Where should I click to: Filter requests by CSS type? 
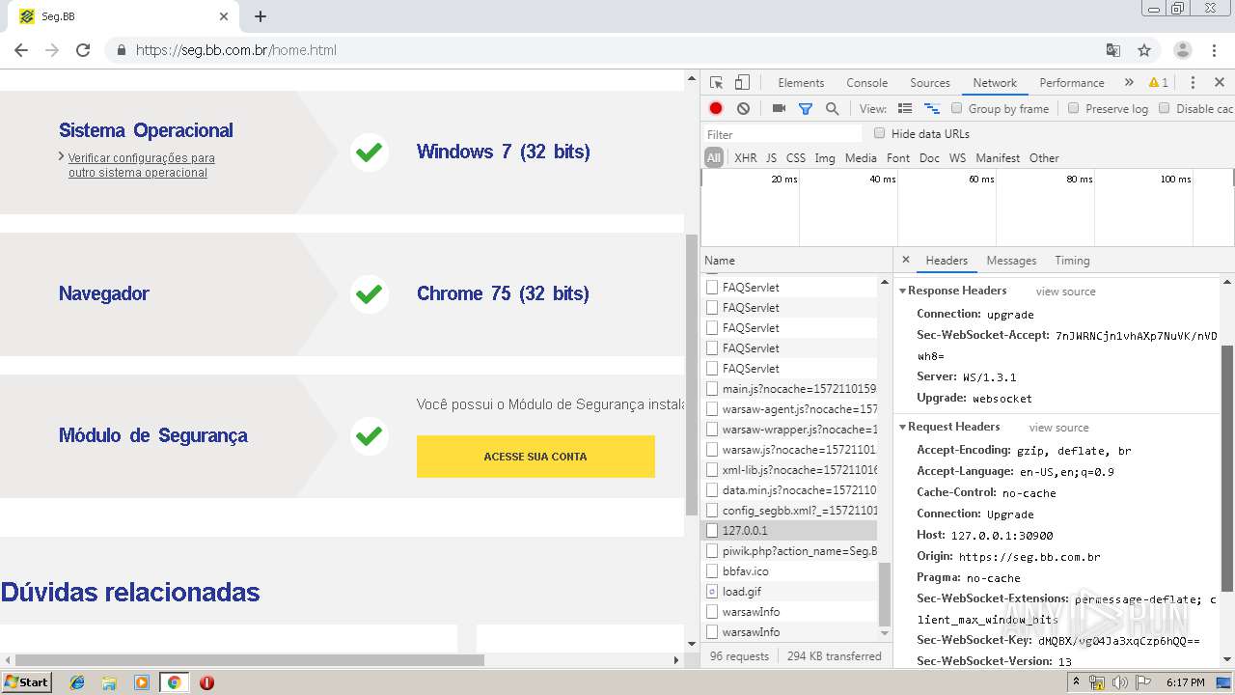click(x=795, y=158)
